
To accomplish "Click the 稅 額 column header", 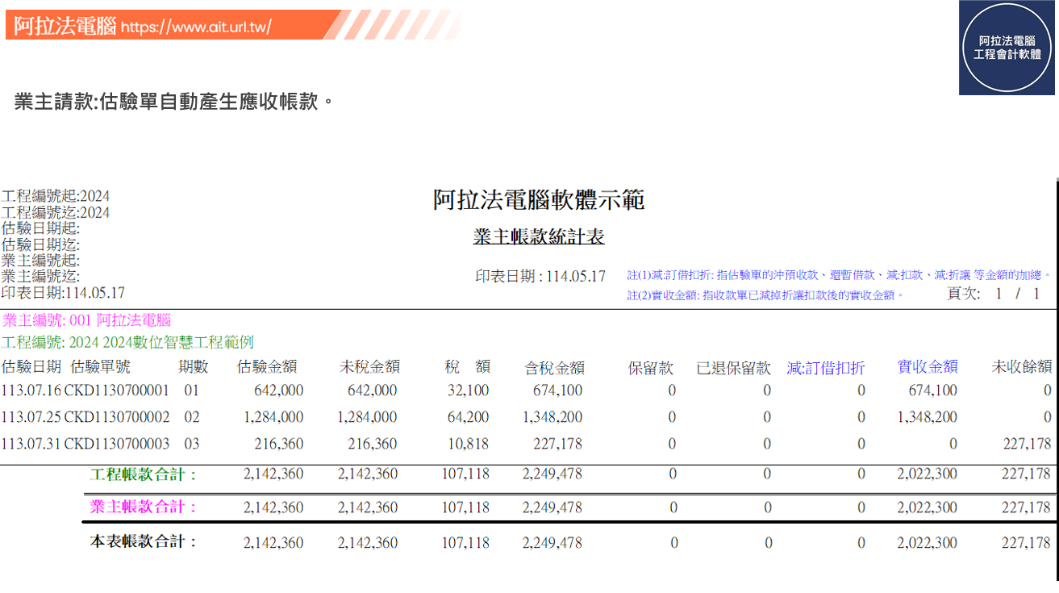I will [468, 367].
